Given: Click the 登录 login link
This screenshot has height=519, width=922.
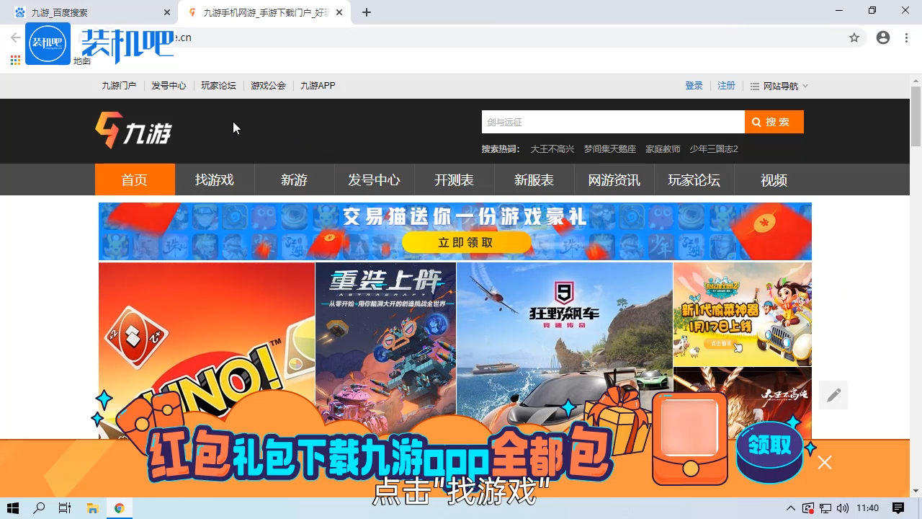Looking at the screenshot, I should pos(694,85).
